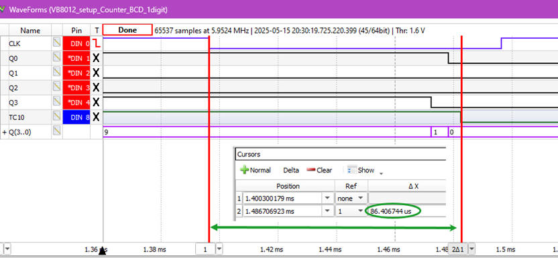Click the Q0 signal edit pencil icon
This screenshot has width=558, height=258.
coord(56,57)
